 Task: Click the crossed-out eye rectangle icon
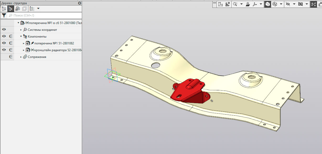tap(300, 4)
